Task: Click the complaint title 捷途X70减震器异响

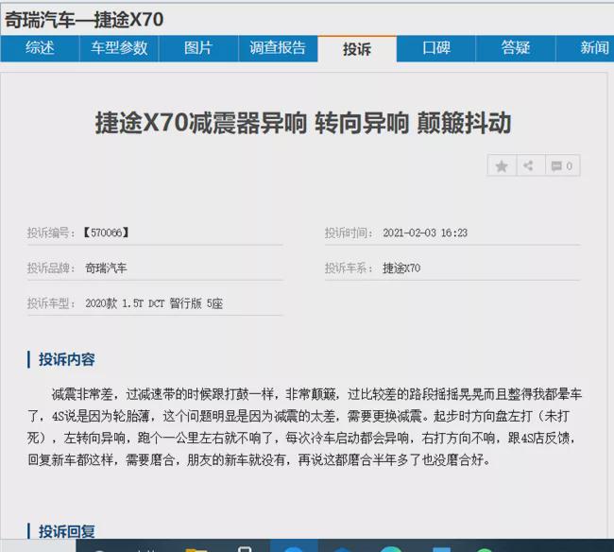Action: pyautogui.click(x=303, y=123)
